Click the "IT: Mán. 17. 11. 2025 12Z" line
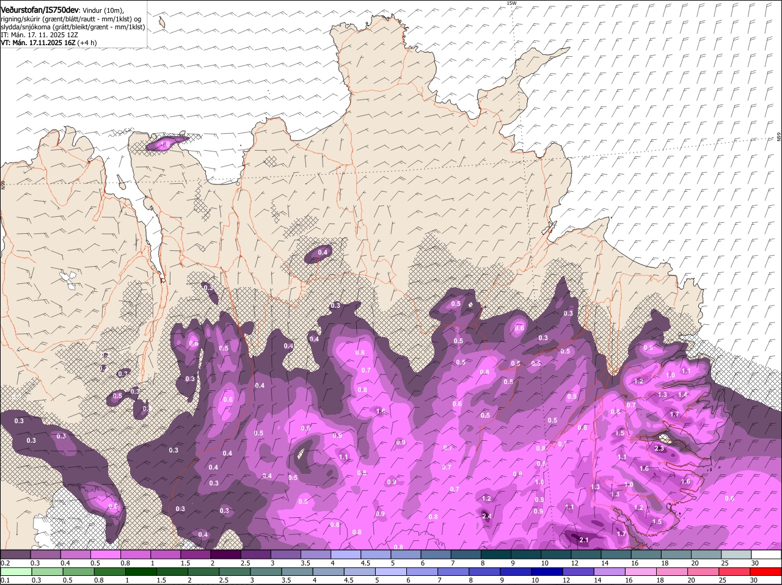 tap(39, 35)
